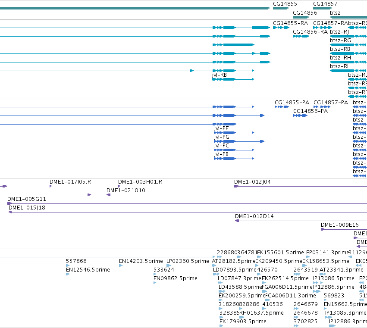Select clone DME1-021O10
This screenshot has height=328, width=367.
pos(125,191)
